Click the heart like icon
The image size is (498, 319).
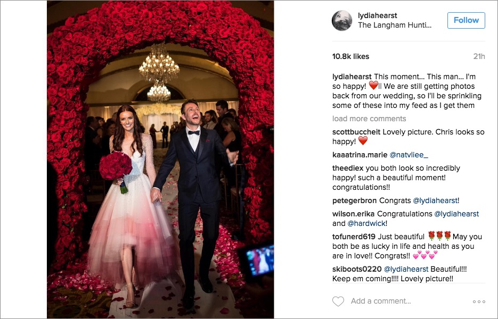point(338,301)
